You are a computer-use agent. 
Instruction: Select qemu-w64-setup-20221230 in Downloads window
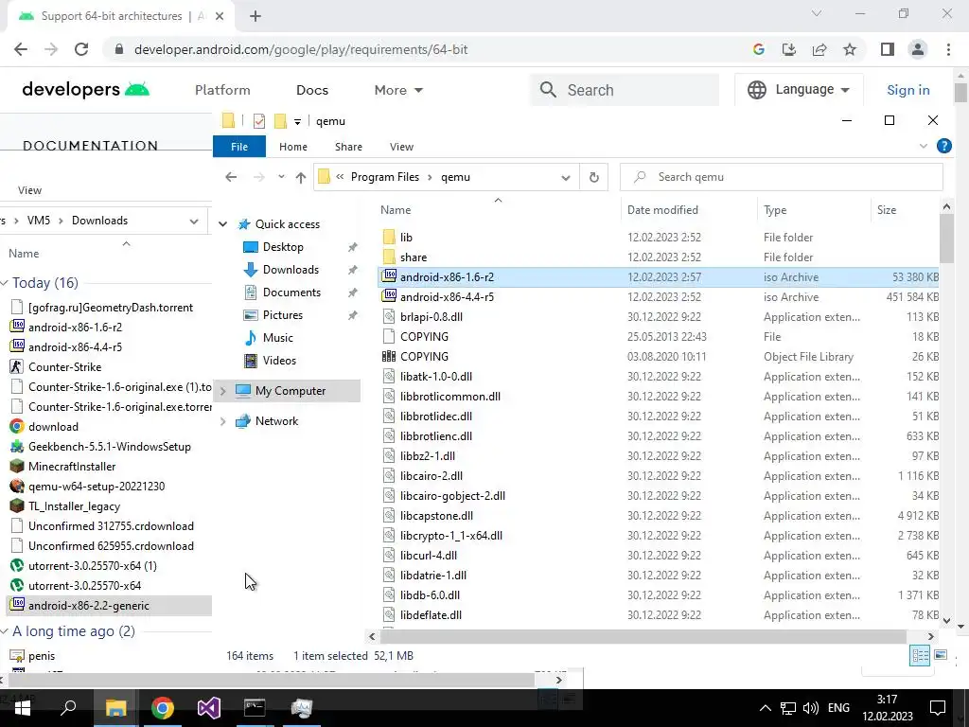pyautogui.click(x=97, y=487)
